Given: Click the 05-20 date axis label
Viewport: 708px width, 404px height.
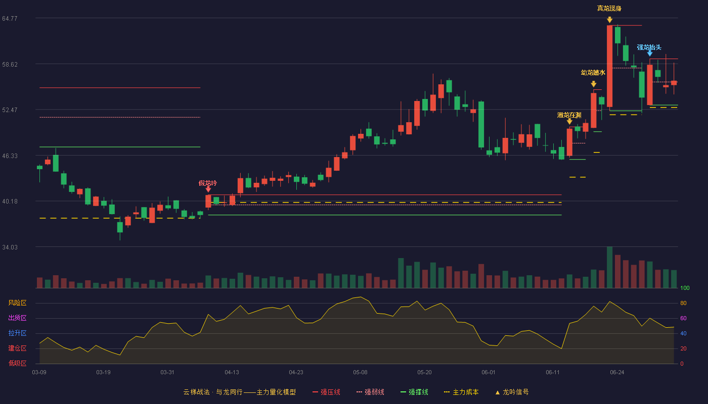Looking at the screenshot, I should coord(425,372).
